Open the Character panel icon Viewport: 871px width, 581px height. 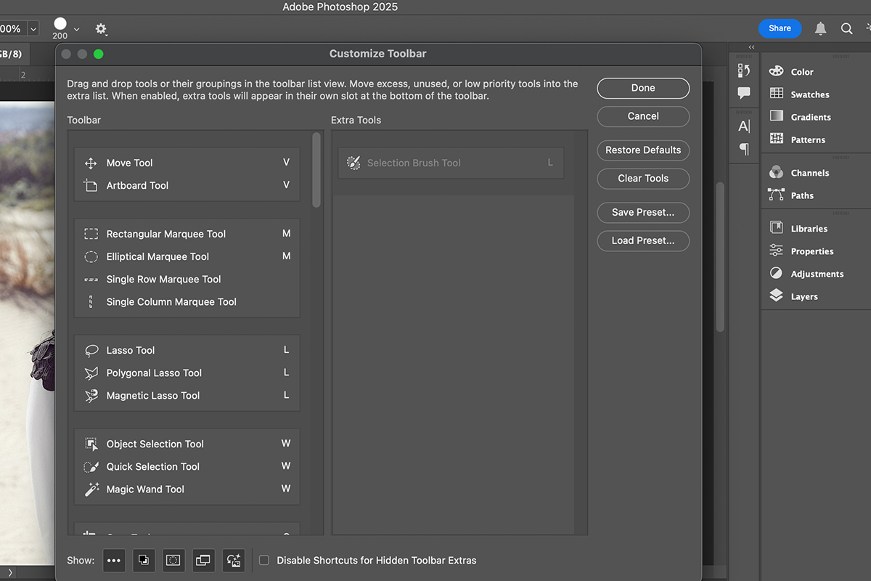pos(743,125)
